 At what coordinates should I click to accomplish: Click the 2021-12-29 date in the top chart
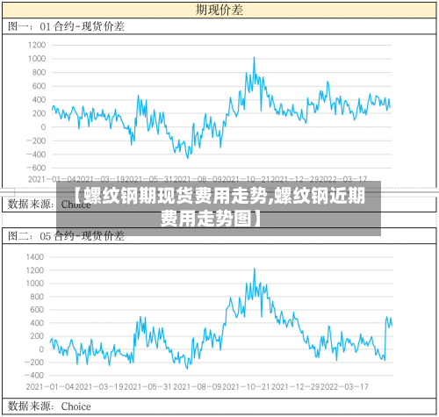click(295, 179)
